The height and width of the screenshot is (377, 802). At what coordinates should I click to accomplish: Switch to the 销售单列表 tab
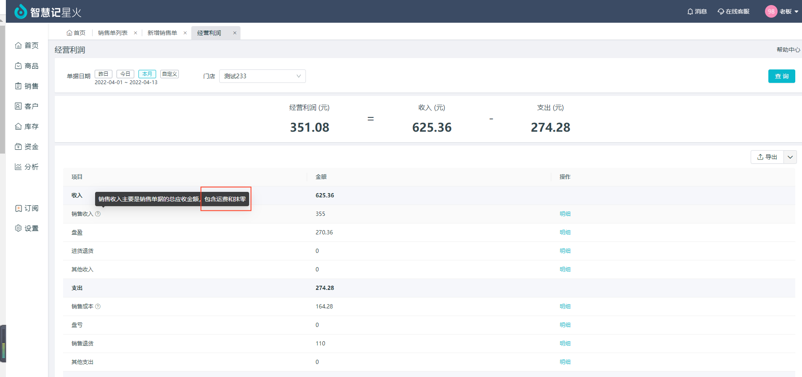pos(113,33)
